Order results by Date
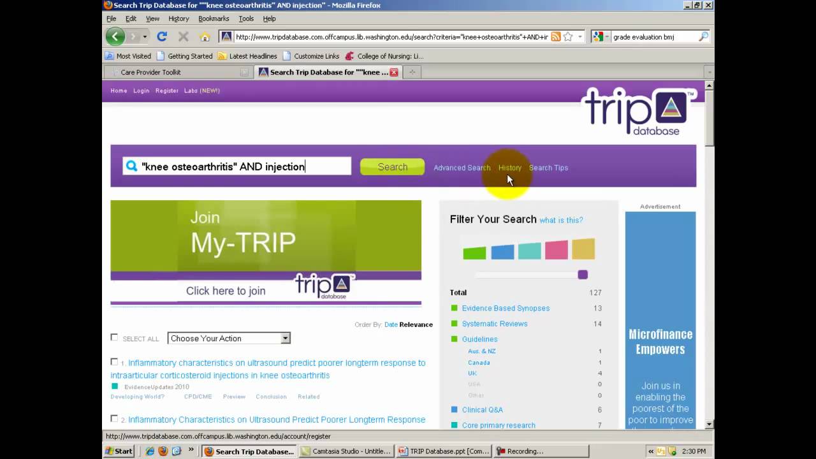Image resolution: width=816 pixels, height=459 pixels. pos(391,324)
